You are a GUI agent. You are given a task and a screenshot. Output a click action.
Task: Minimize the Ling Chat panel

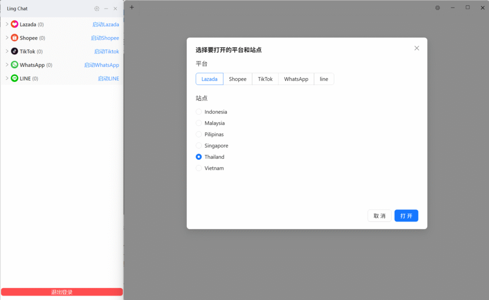[106, 9]
